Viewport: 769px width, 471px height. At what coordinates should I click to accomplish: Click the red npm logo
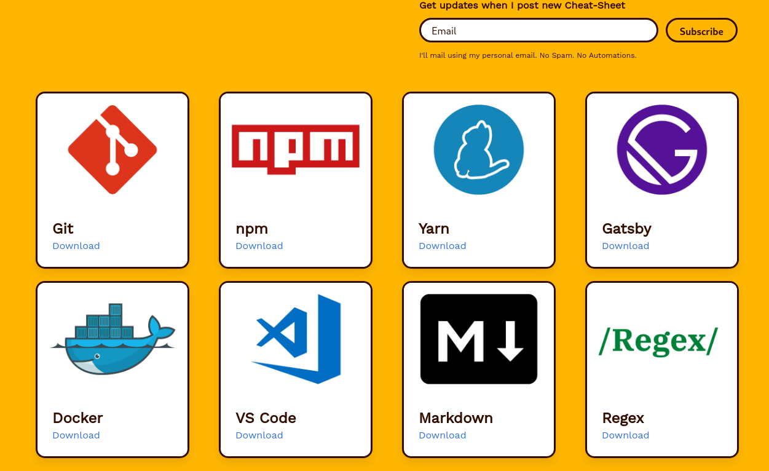coord(296,149)
